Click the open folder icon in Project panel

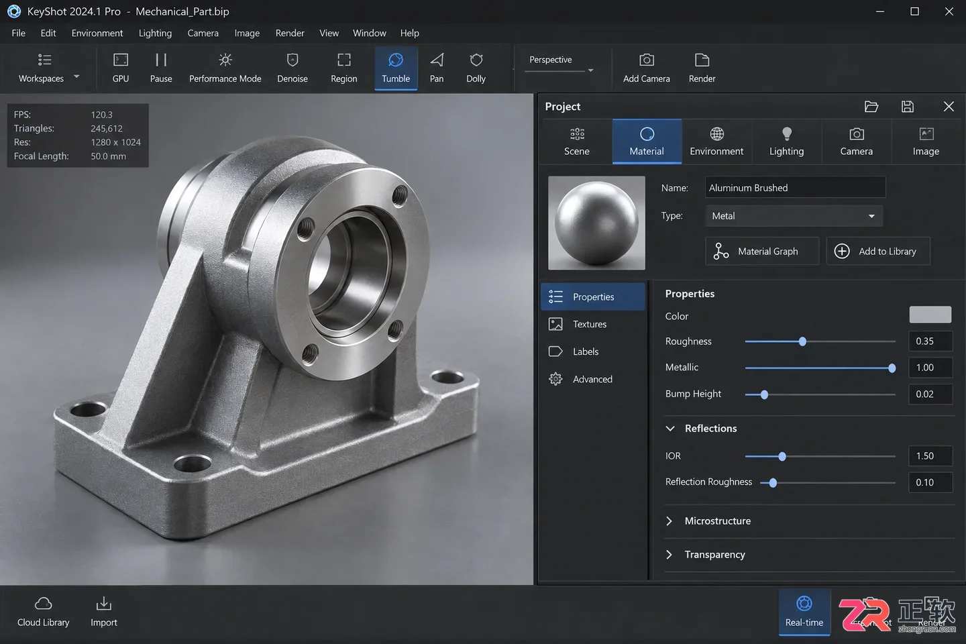click(871, 107)
